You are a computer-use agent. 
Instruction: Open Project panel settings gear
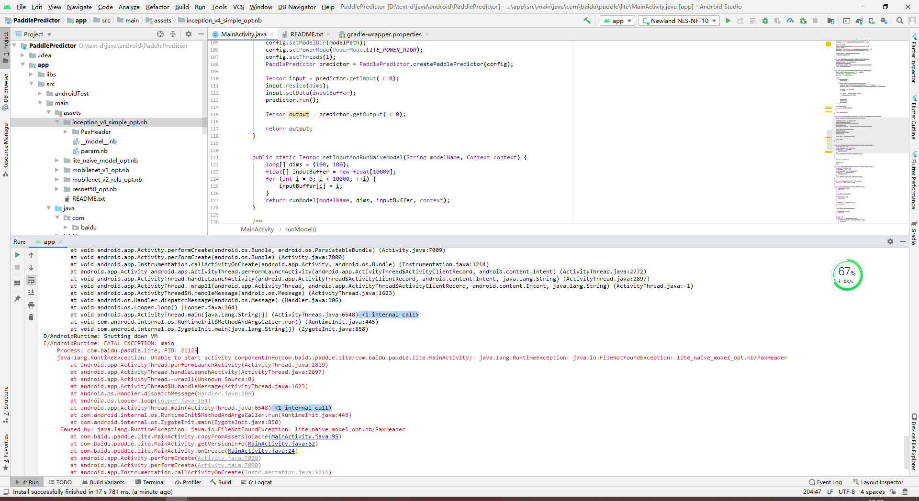pyautogui.click(x=189, y=34)
